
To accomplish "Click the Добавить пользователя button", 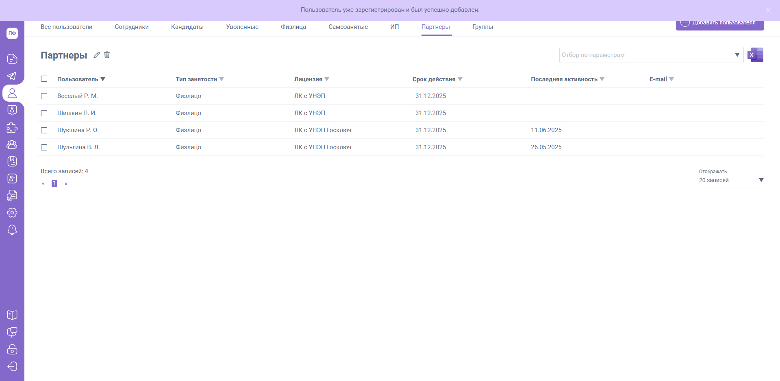I will pyautogui.click(x=719, y=24).
